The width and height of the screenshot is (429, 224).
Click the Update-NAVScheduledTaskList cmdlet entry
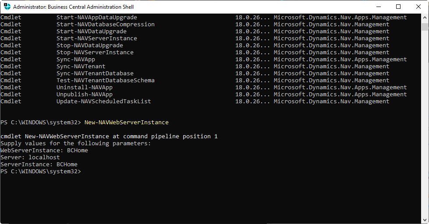(x=103, y=101)
